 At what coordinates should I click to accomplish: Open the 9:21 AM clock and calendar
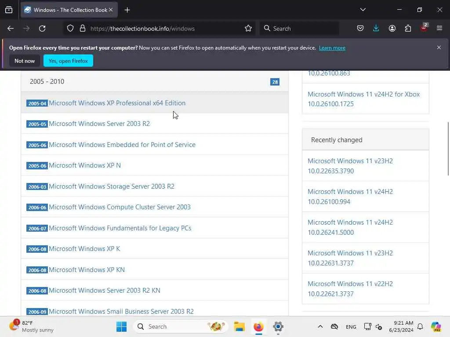pyautogui.click(x=401, y=326)
